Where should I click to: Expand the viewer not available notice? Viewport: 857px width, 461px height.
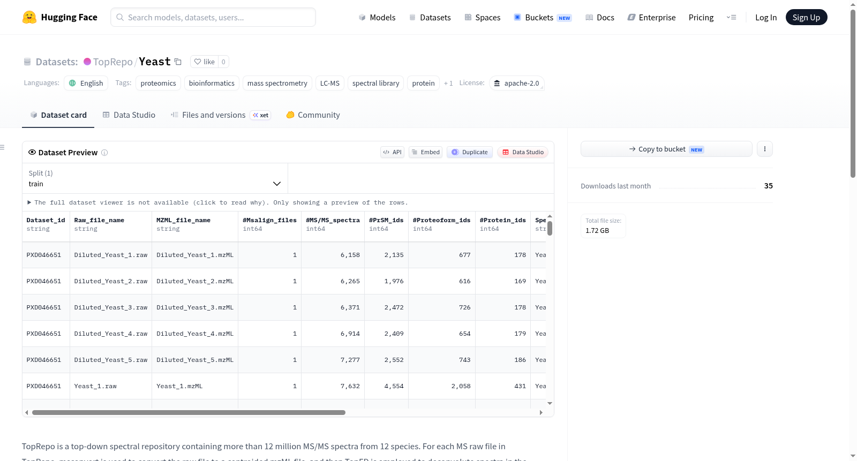(x=217, y=202)
